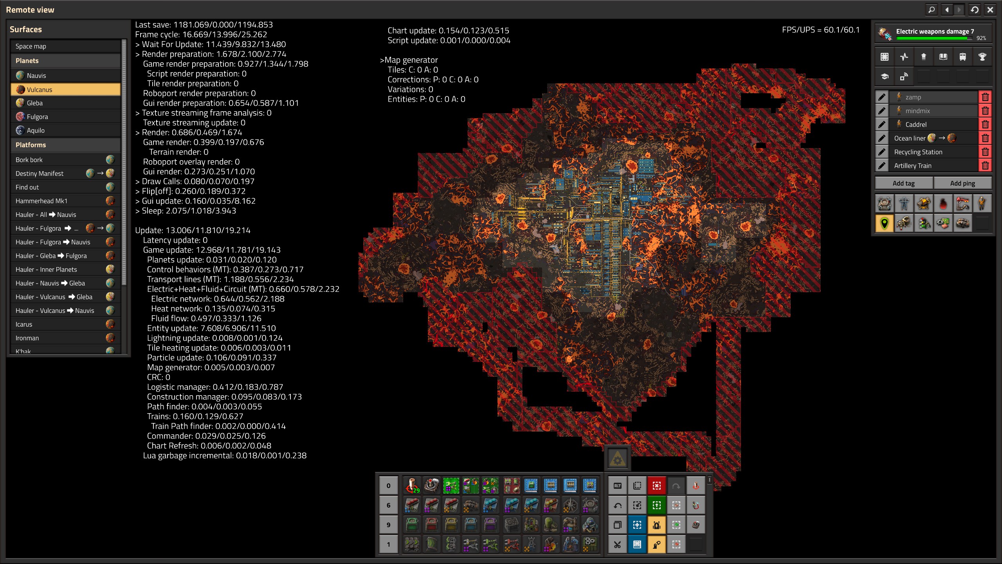Click the circular reset arrow in title bar

tap(975, 9)
